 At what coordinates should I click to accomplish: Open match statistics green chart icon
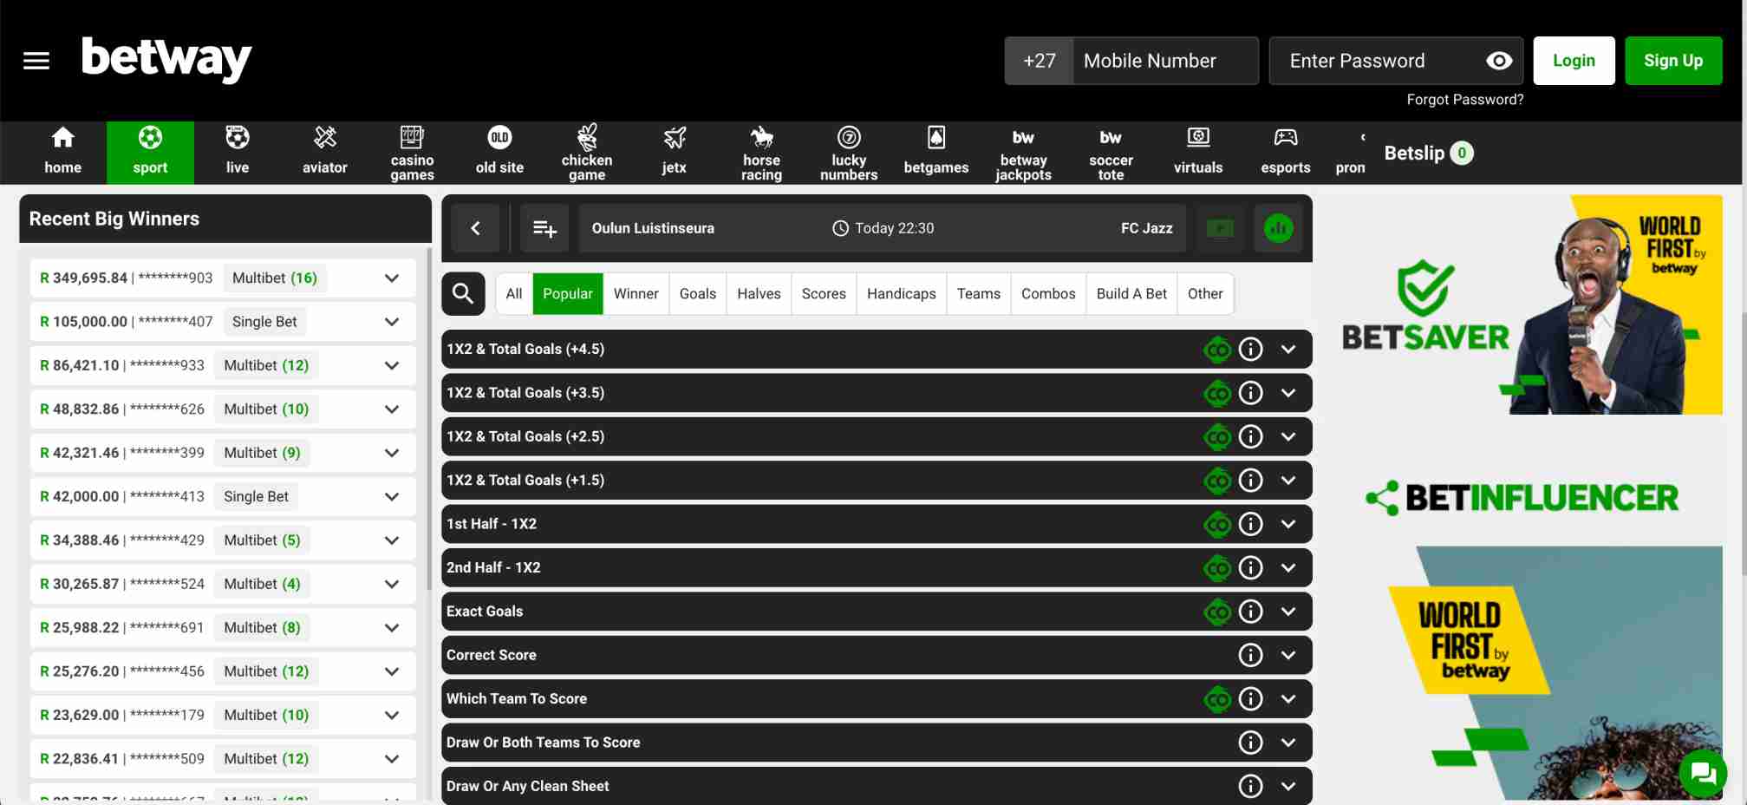[x=1278, y=228]
